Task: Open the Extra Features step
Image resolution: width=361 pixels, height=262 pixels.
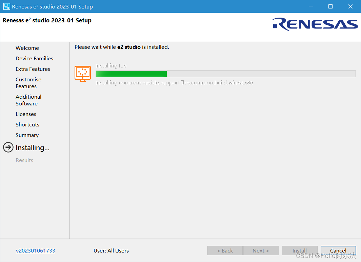Action: (x=33, y=69)
